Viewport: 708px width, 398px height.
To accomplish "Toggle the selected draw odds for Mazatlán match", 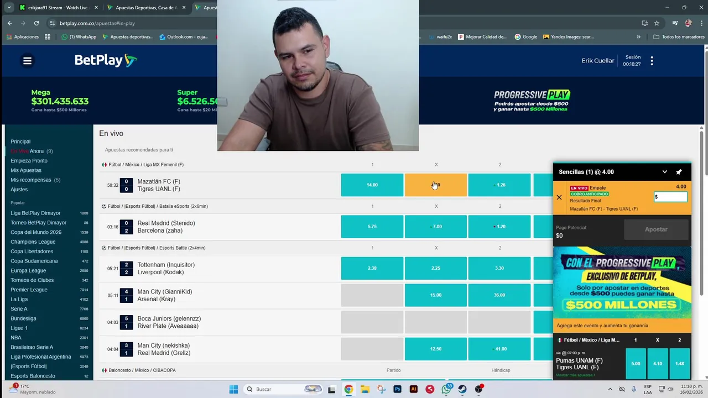I will [x=436, y=185].
